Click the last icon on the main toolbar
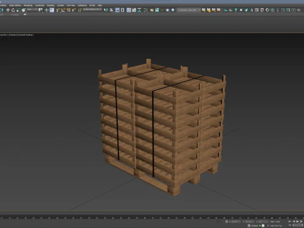 298,10
